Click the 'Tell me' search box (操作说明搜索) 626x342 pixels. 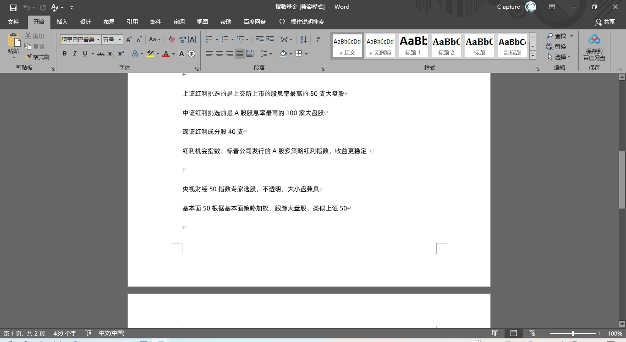click(x=301, y=22)
